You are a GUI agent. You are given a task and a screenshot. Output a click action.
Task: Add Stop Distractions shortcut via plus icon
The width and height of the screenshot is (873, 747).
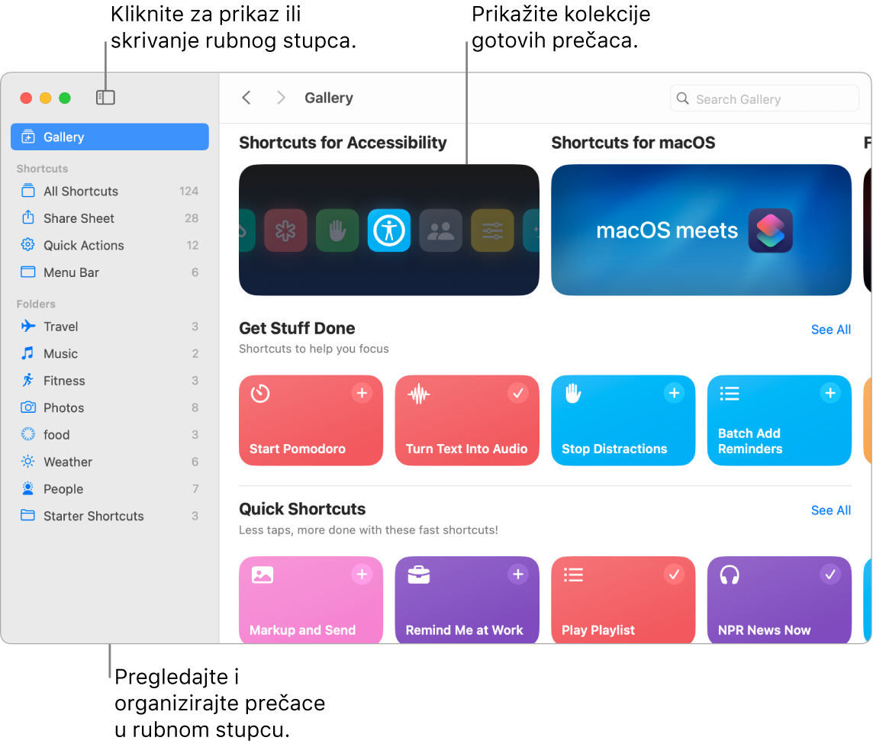click(675, 393)
